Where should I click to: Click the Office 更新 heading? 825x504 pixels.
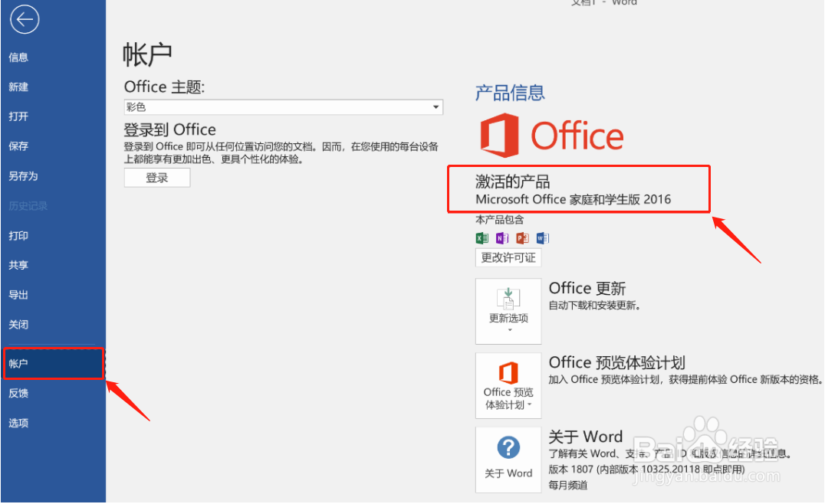pyautogui.click(x=587, y=288)
